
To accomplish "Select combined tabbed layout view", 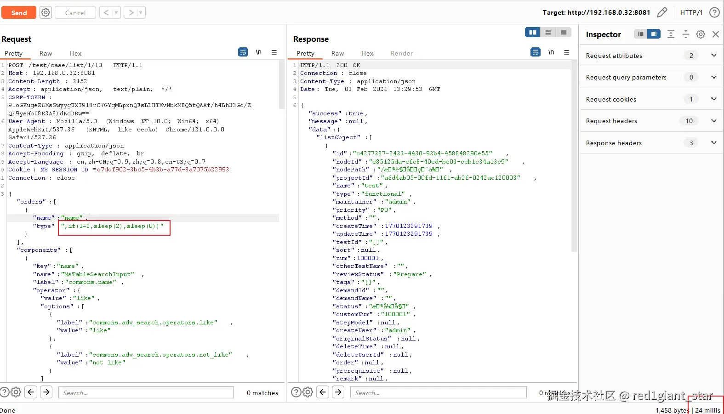I will 564,32.
